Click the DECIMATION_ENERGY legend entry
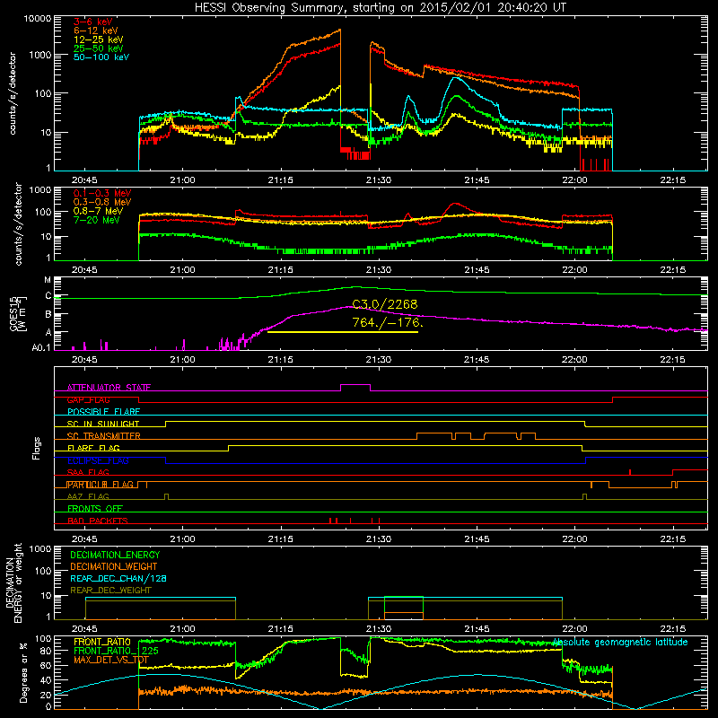Viewport: 718px width, 718px height. pos(115,555)
